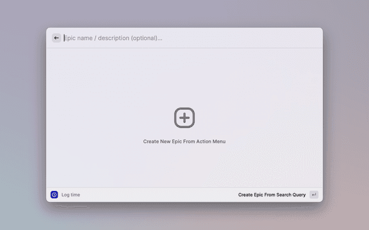Return to the previous view with left arrow
Viewport: 369px width, 230px height.
tap(57, 38)
